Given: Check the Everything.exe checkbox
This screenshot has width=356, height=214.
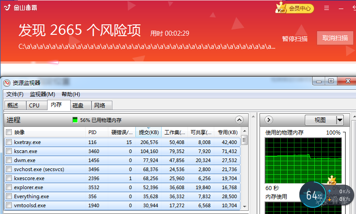Looking at the screenshot, I should point(9,196).
